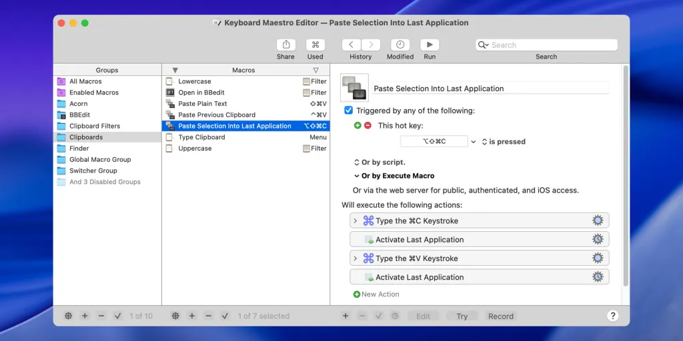Select the Finder macro group
The height and width of the screenshot is (341, 683).
click(79, 149)
